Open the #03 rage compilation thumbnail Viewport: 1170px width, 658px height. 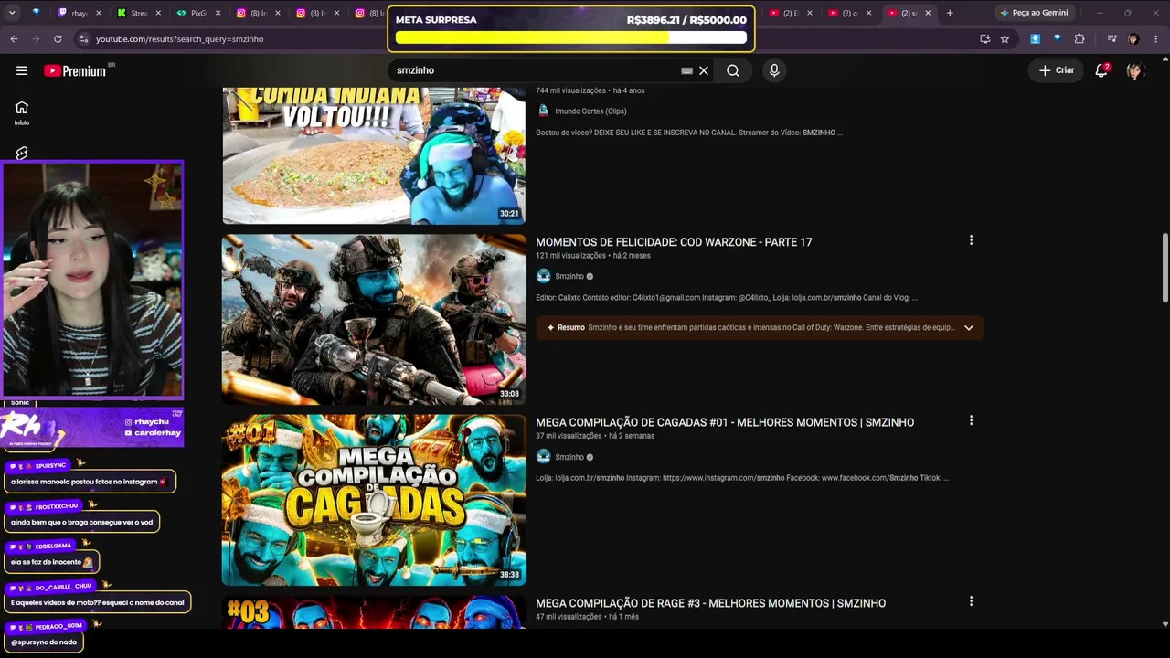click(374, 612)
